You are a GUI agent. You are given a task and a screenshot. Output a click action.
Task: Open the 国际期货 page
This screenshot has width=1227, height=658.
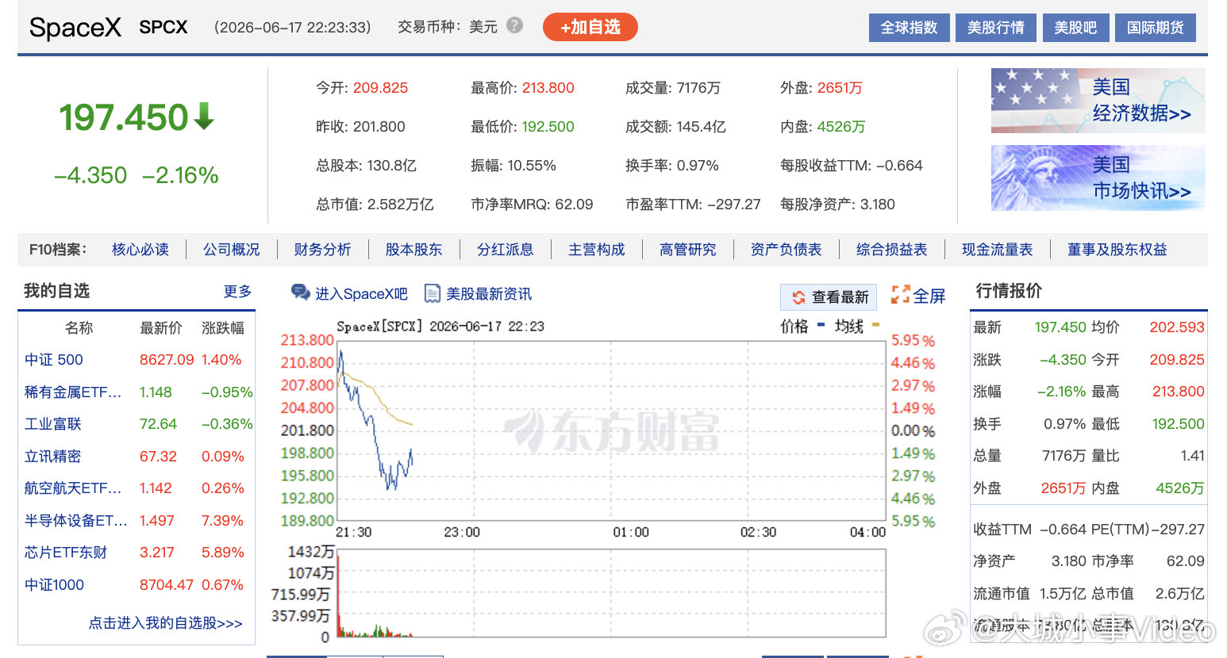pos(1155,28)
